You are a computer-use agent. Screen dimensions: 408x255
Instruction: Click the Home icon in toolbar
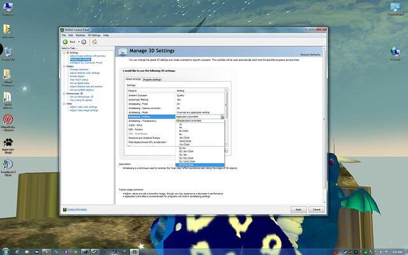tap(94, 41)
